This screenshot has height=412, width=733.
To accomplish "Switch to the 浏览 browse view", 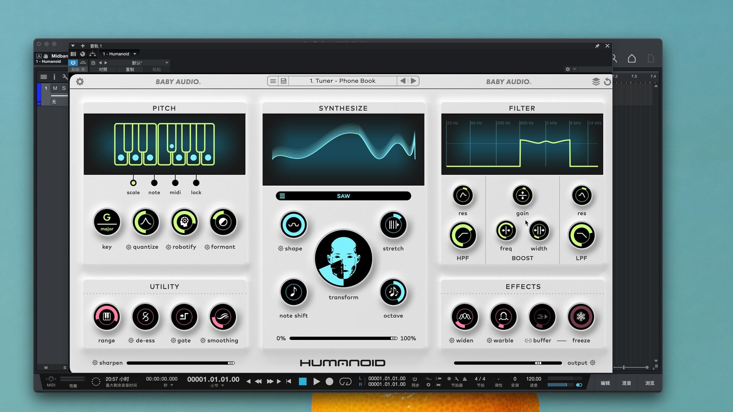I will pyautogui.click(x=650, y=383).
